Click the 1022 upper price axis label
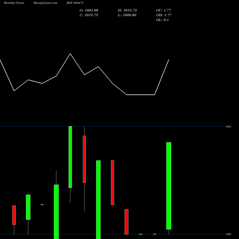Image resolution: width=239 pixels, height=239 pixels. pyautogui.click(x=228, y=127)
